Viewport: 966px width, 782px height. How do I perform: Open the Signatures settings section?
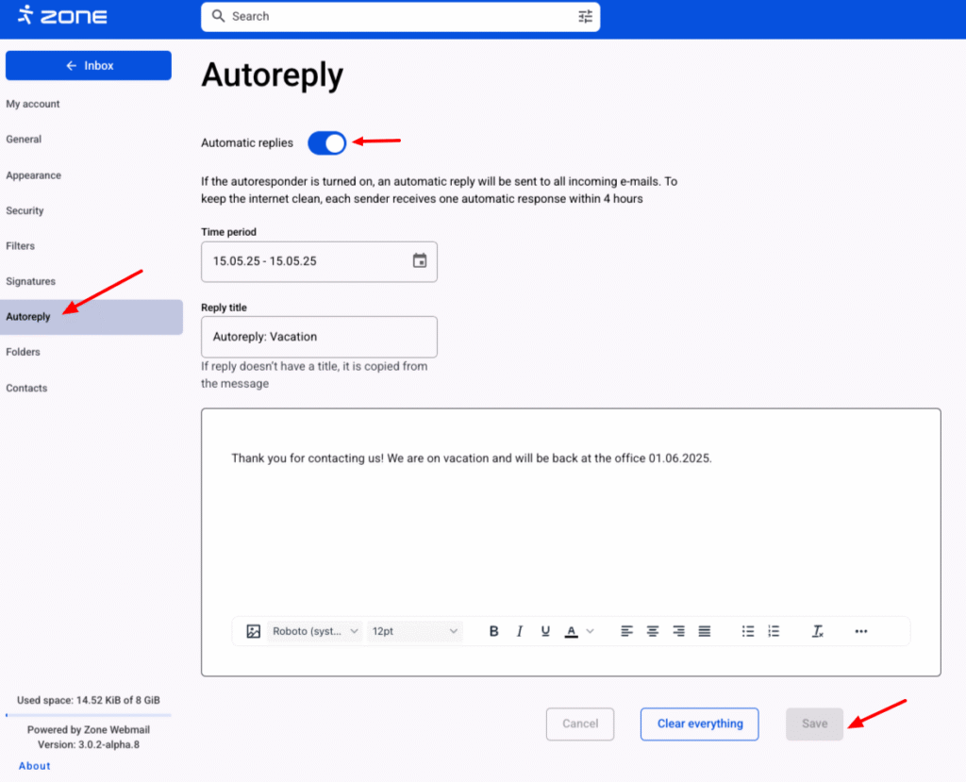pos(31,281)
